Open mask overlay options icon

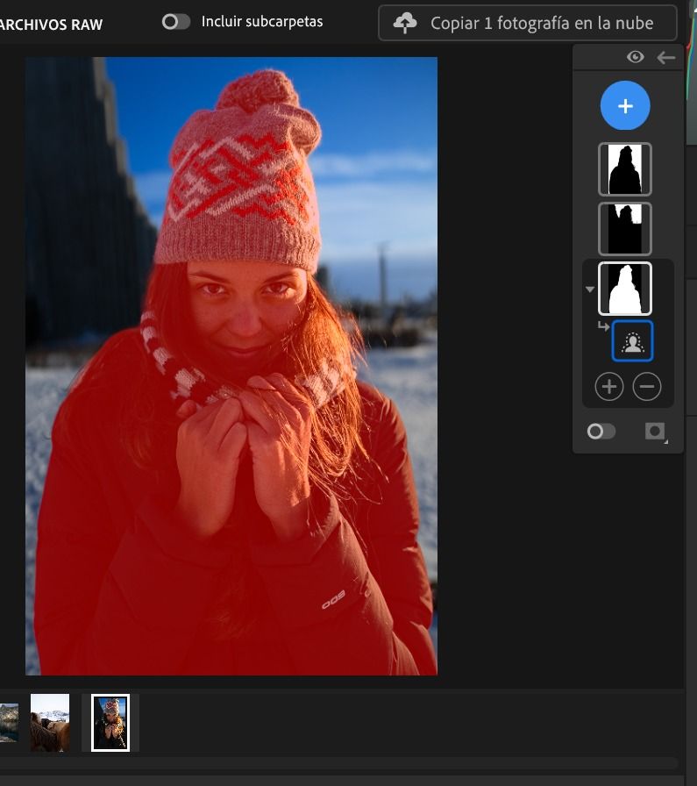[x=654, y=432]
